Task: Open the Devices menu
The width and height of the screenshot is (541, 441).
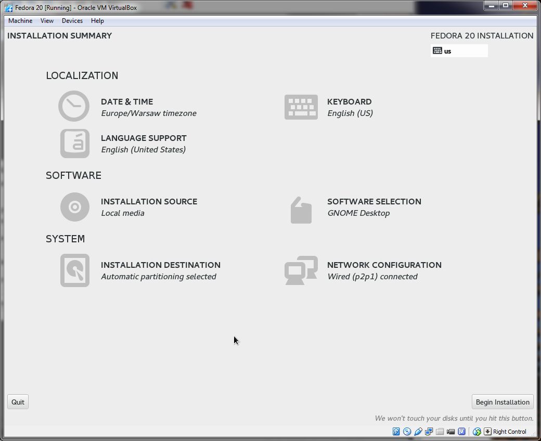Action: (x=72, y=21)
